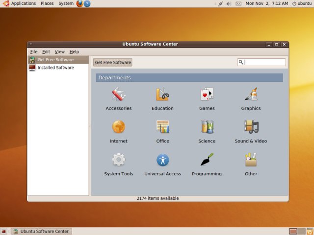Open the Edit menu
314x235 pixels.
pyautogui.click(x=46, y=52)
